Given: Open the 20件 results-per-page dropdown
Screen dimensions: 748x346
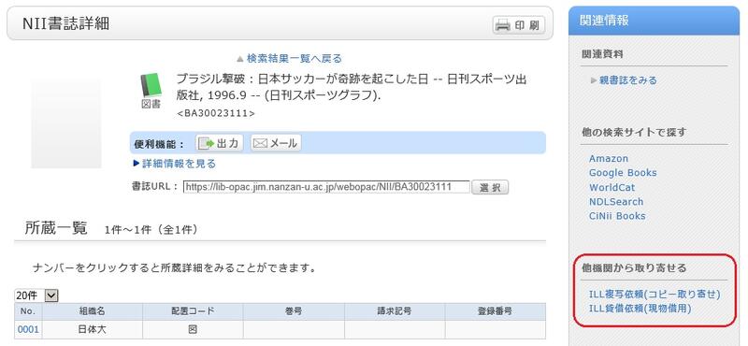Looking at the screenshot, I should pos(36,296).
